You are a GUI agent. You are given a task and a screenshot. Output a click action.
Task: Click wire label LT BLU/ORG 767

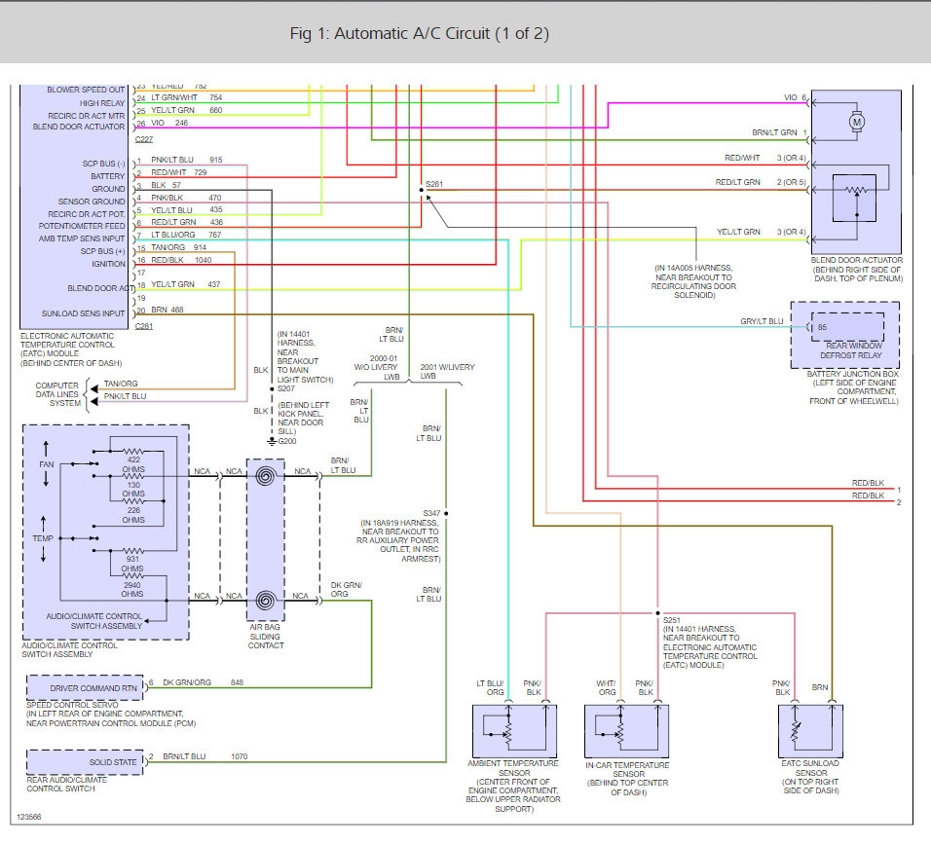pos(186,235)
